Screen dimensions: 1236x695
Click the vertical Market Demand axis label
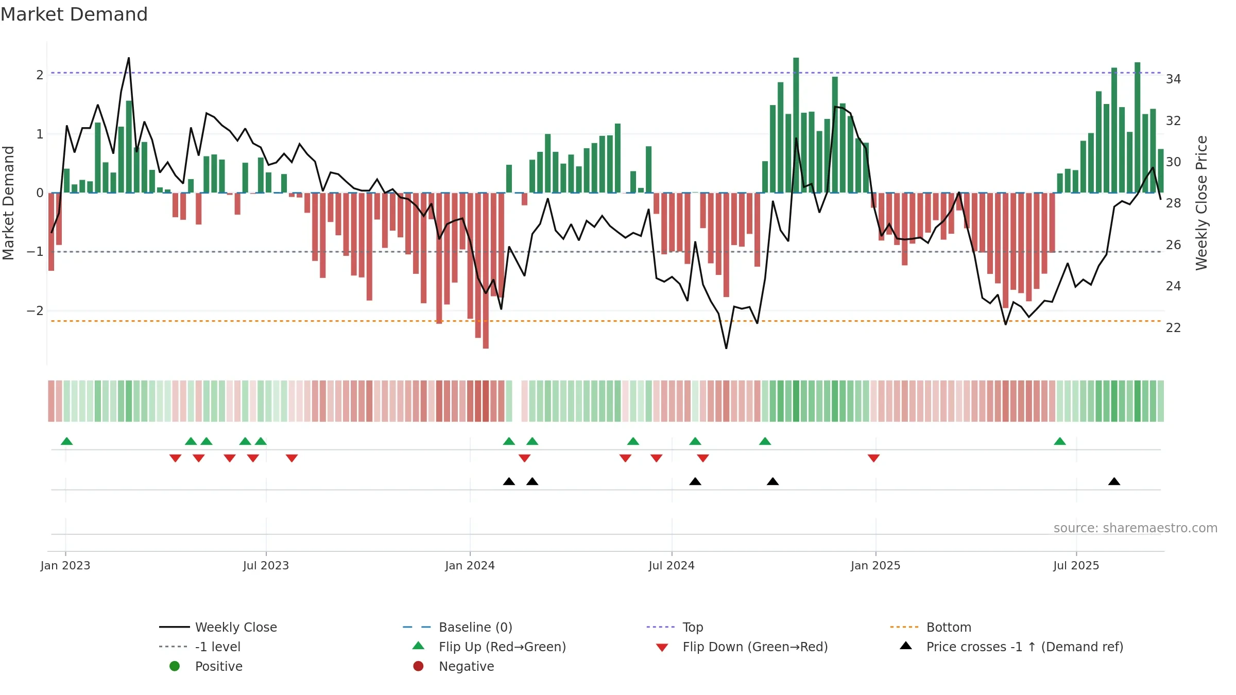point(8,203)
